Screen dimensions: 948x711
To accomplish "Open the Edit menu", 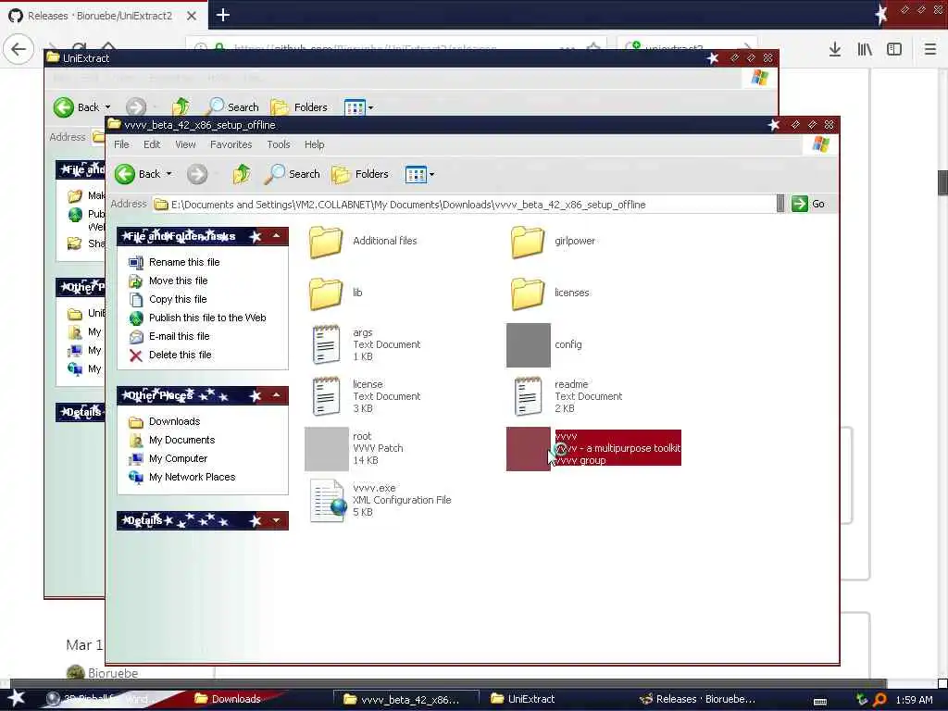I will click(x=152, y=144).
